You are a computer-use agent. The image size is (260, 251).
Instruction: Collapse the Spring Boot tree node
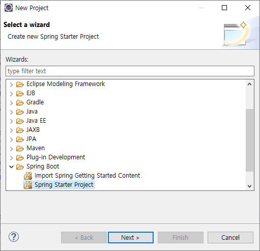11,166
